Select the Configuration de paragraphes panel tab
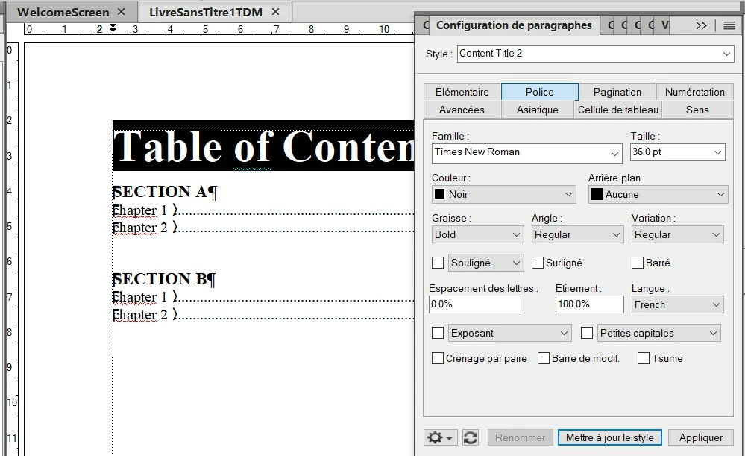 [x=514, y=25]
